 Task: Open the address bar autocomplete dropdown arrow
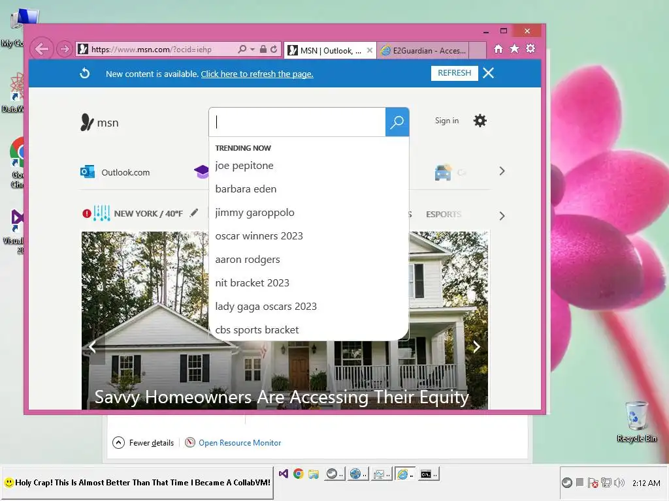252,50
